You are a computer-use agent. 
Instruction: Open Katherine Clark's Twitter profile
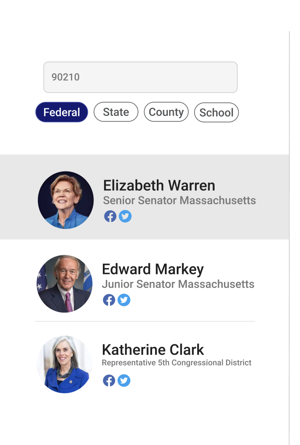point(124,380)
